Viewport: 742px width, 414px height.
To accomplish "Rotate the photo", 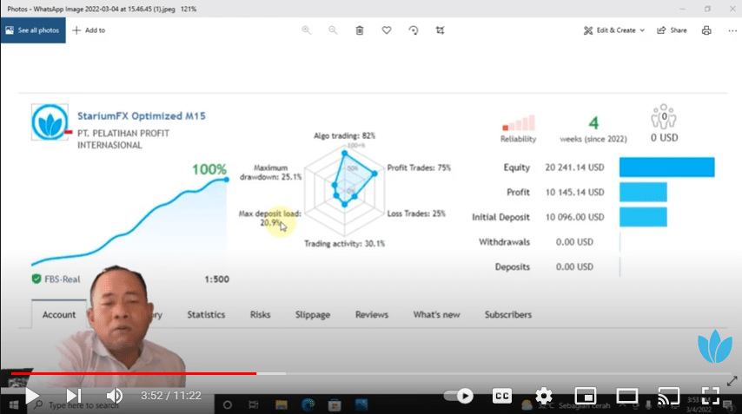I will (413, 30).
